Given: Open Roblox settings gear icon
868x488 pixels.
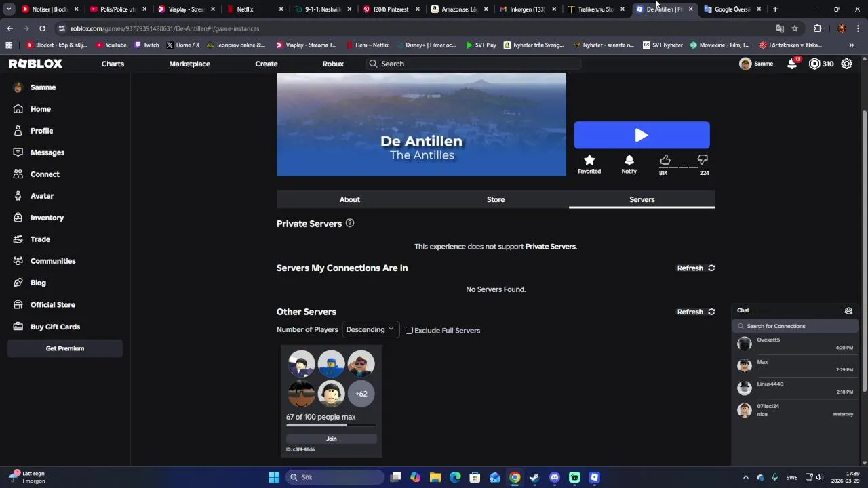Looking at the screenshot, I should click(847, 64).
